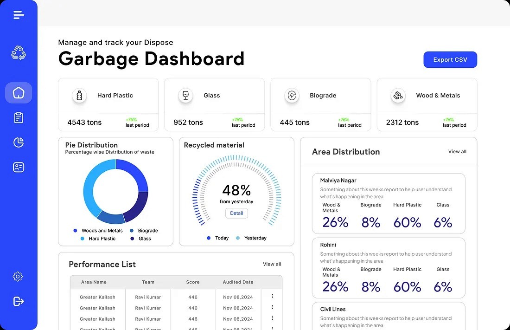This screenshot has width=510, height=330.
Task: Click 8% Biograde value in Malviya Nagar
Action: [371, 222]
